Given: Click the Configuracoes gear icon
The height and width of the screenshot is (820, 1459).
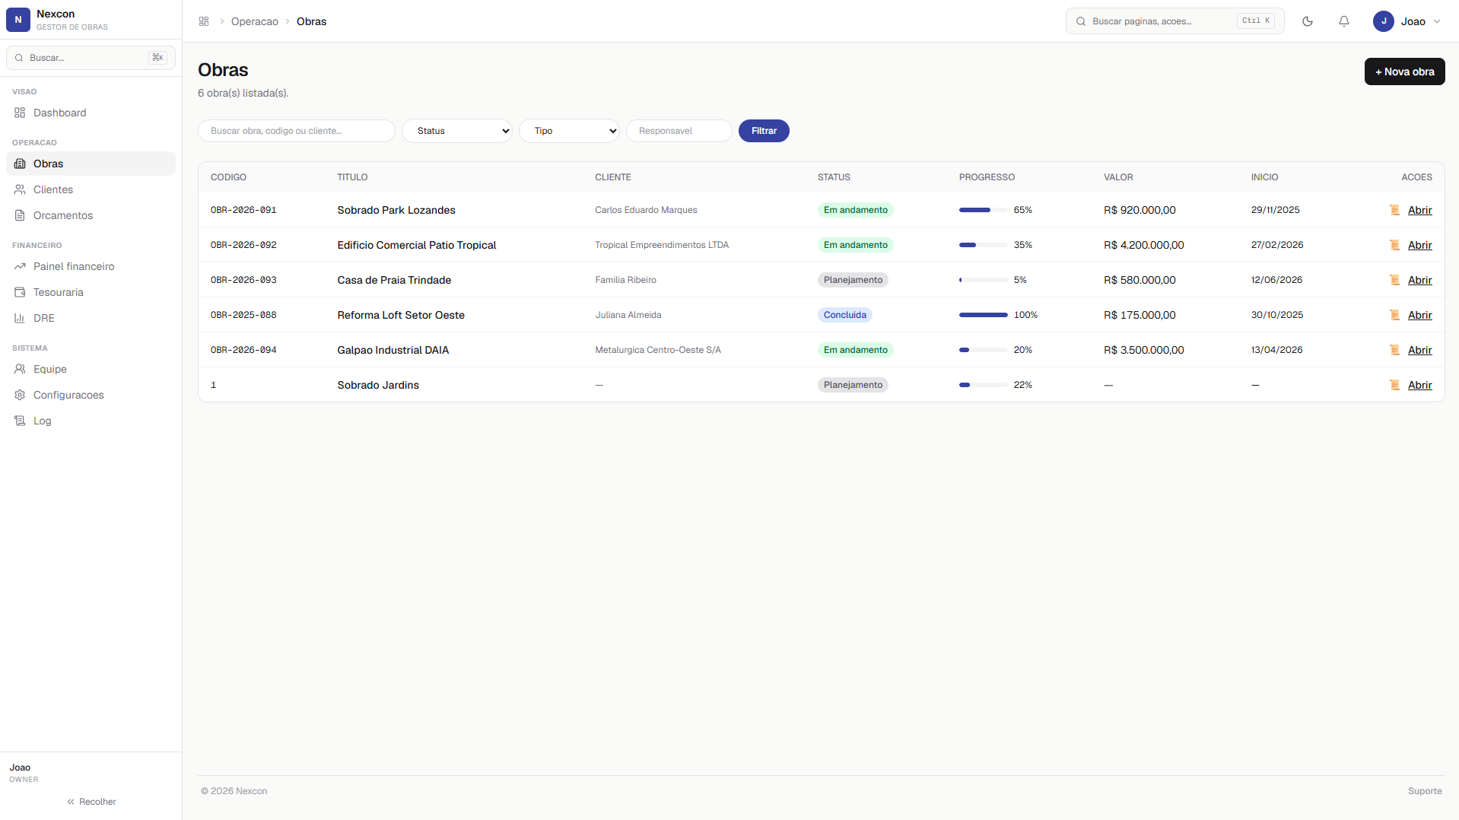Looking at the screenshot, I should (20, 395).
